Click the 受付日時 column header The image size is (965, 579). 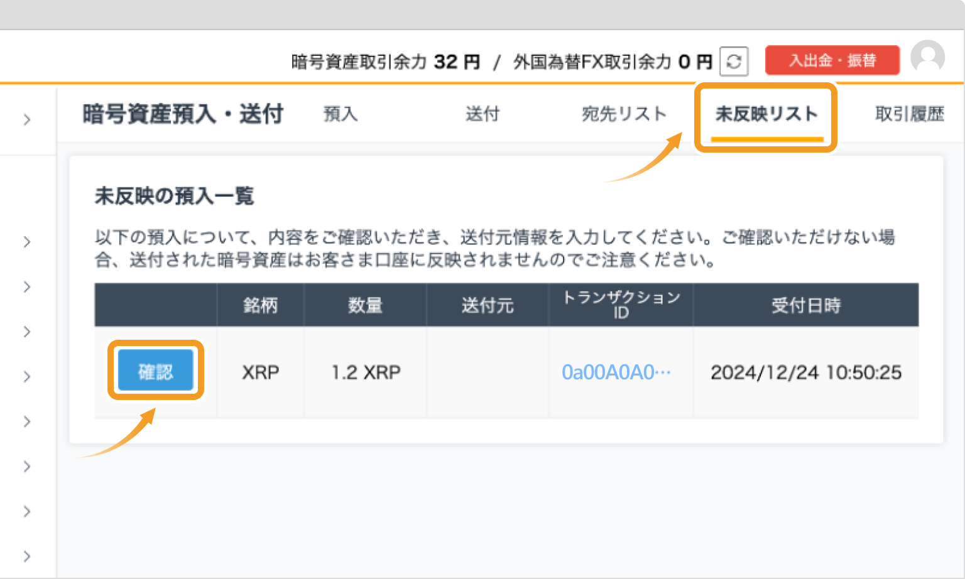click(806, 305)
